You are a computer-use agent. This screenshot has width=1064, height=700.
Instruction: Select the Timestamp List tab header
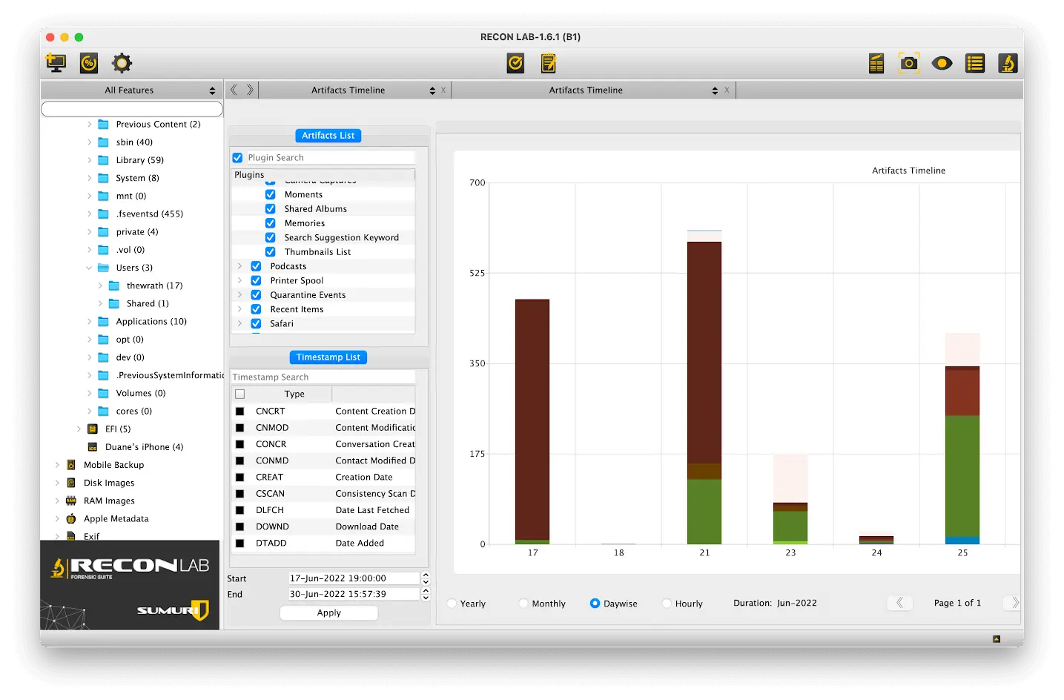[x=328, y=357]
